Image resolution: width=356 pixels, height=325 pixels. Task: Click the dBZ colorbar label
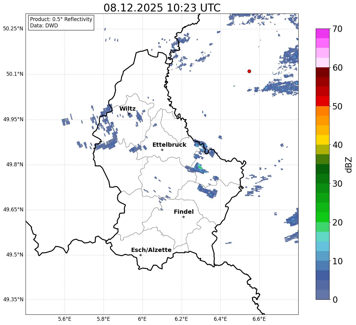pyautogui.click(x=349, y=164)
